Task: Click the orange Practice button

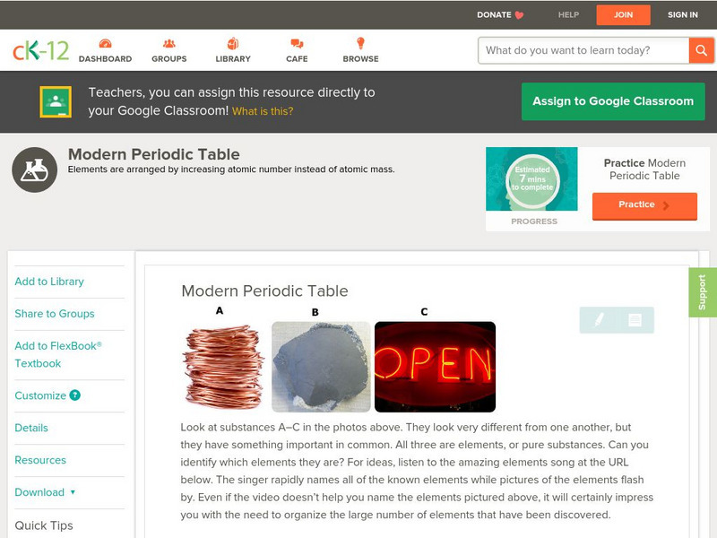Action: [x=644, y=205]
